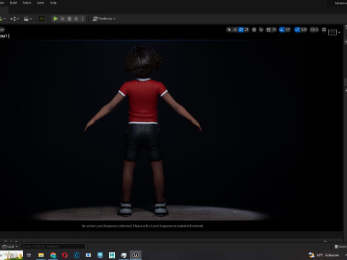
Task: Click the weather widget showing 34°C
Action: 324,255
